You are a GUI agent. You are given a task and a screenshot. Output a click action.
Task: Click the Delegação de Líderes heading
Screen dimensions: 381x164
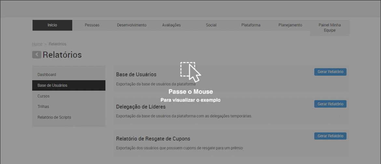[141, 107]
